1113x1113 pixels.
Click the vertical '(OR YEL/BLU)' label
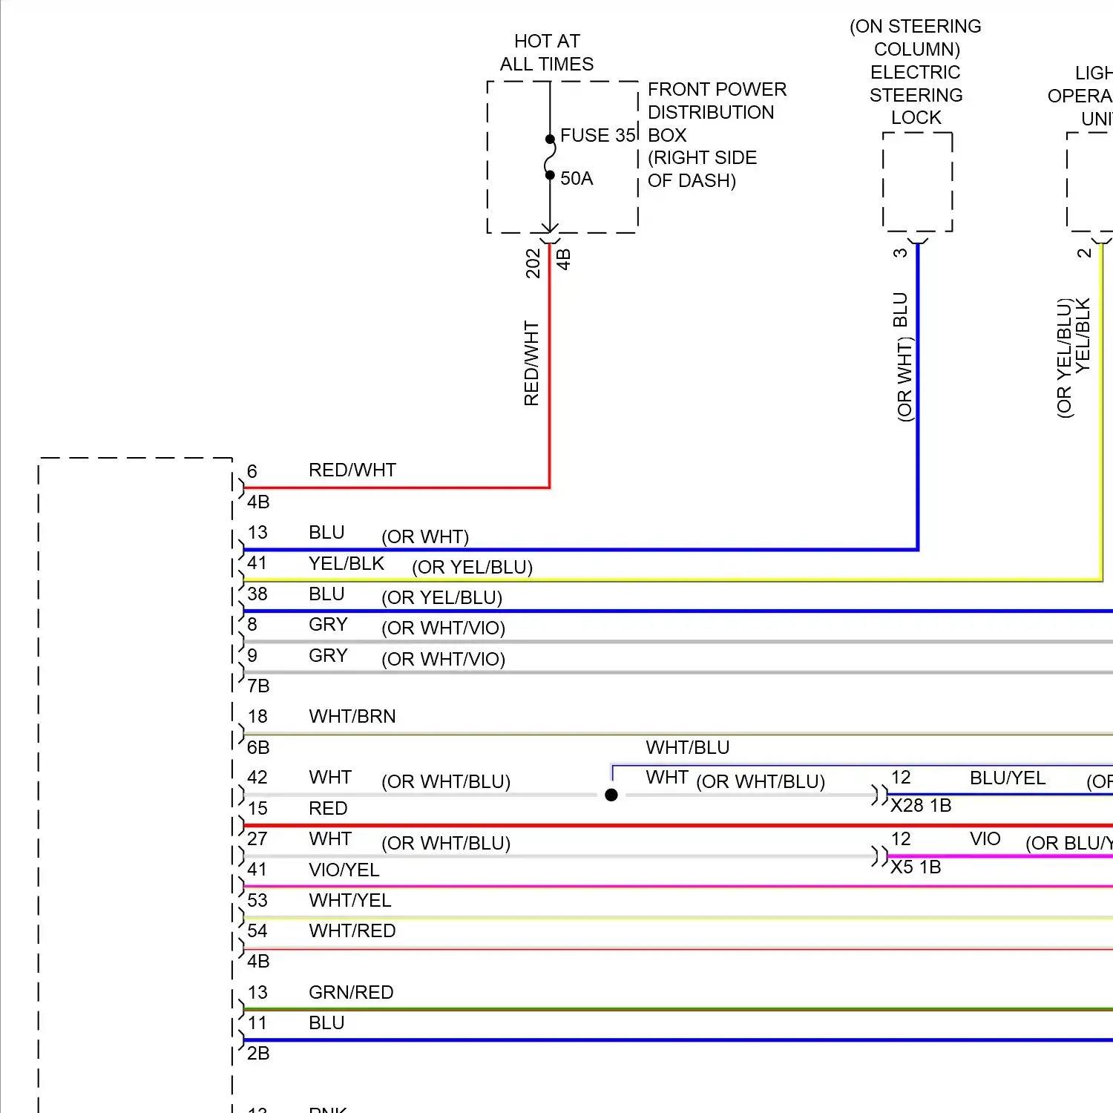tap(1064, 358)
